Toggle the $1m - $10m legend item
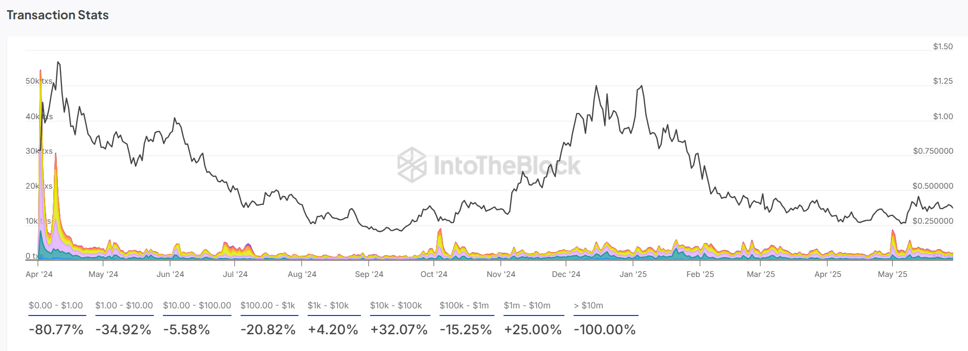Screen dimensions: 968x351 527,305
